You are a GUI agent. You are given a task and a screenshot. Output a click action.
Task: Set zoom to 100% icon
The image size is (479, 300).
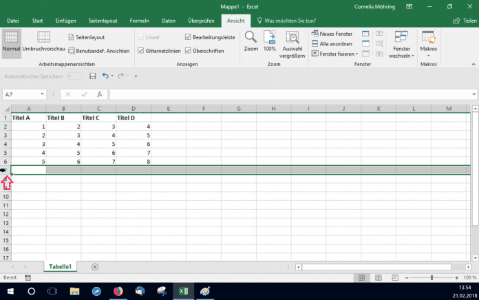[270, 41]
